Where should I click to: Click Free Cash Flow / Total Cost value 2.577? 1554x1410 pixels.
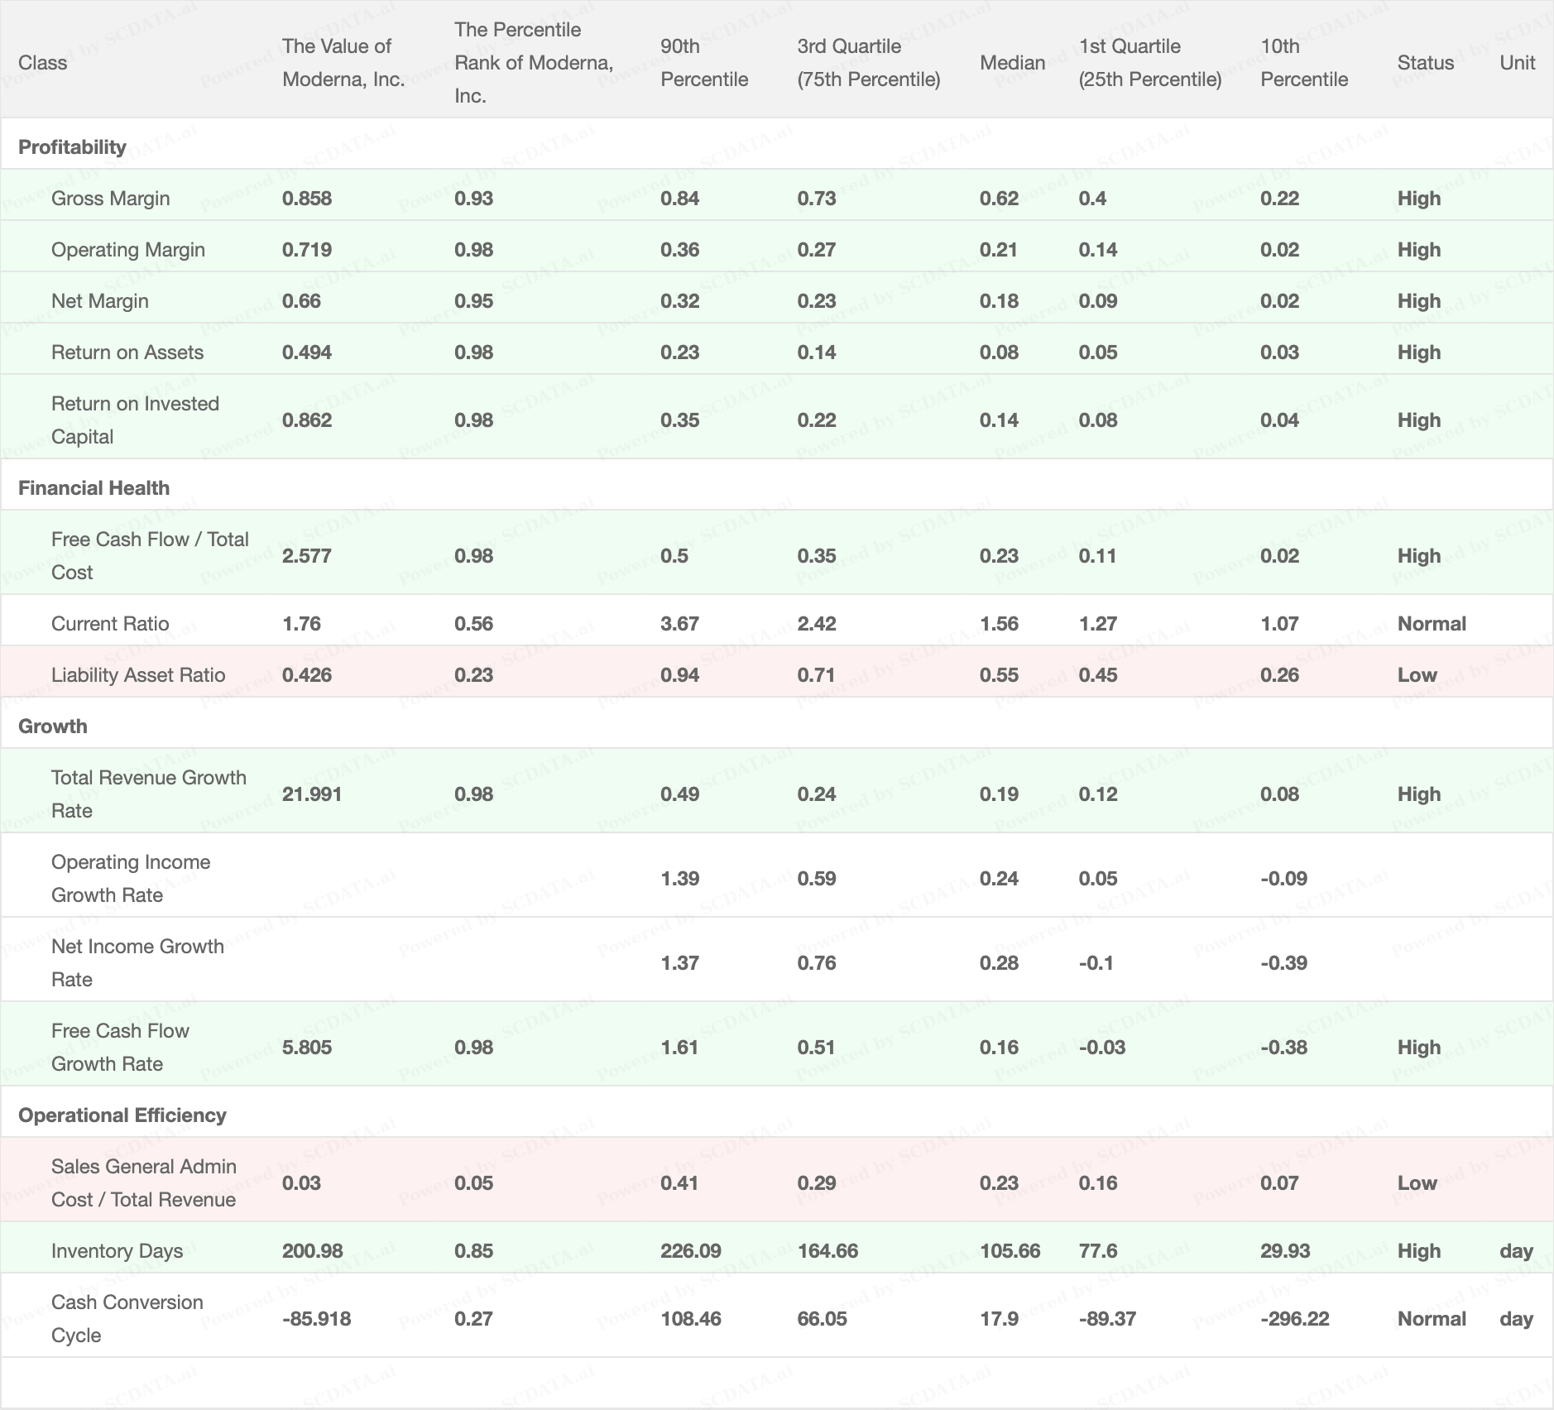click(306, 556)
